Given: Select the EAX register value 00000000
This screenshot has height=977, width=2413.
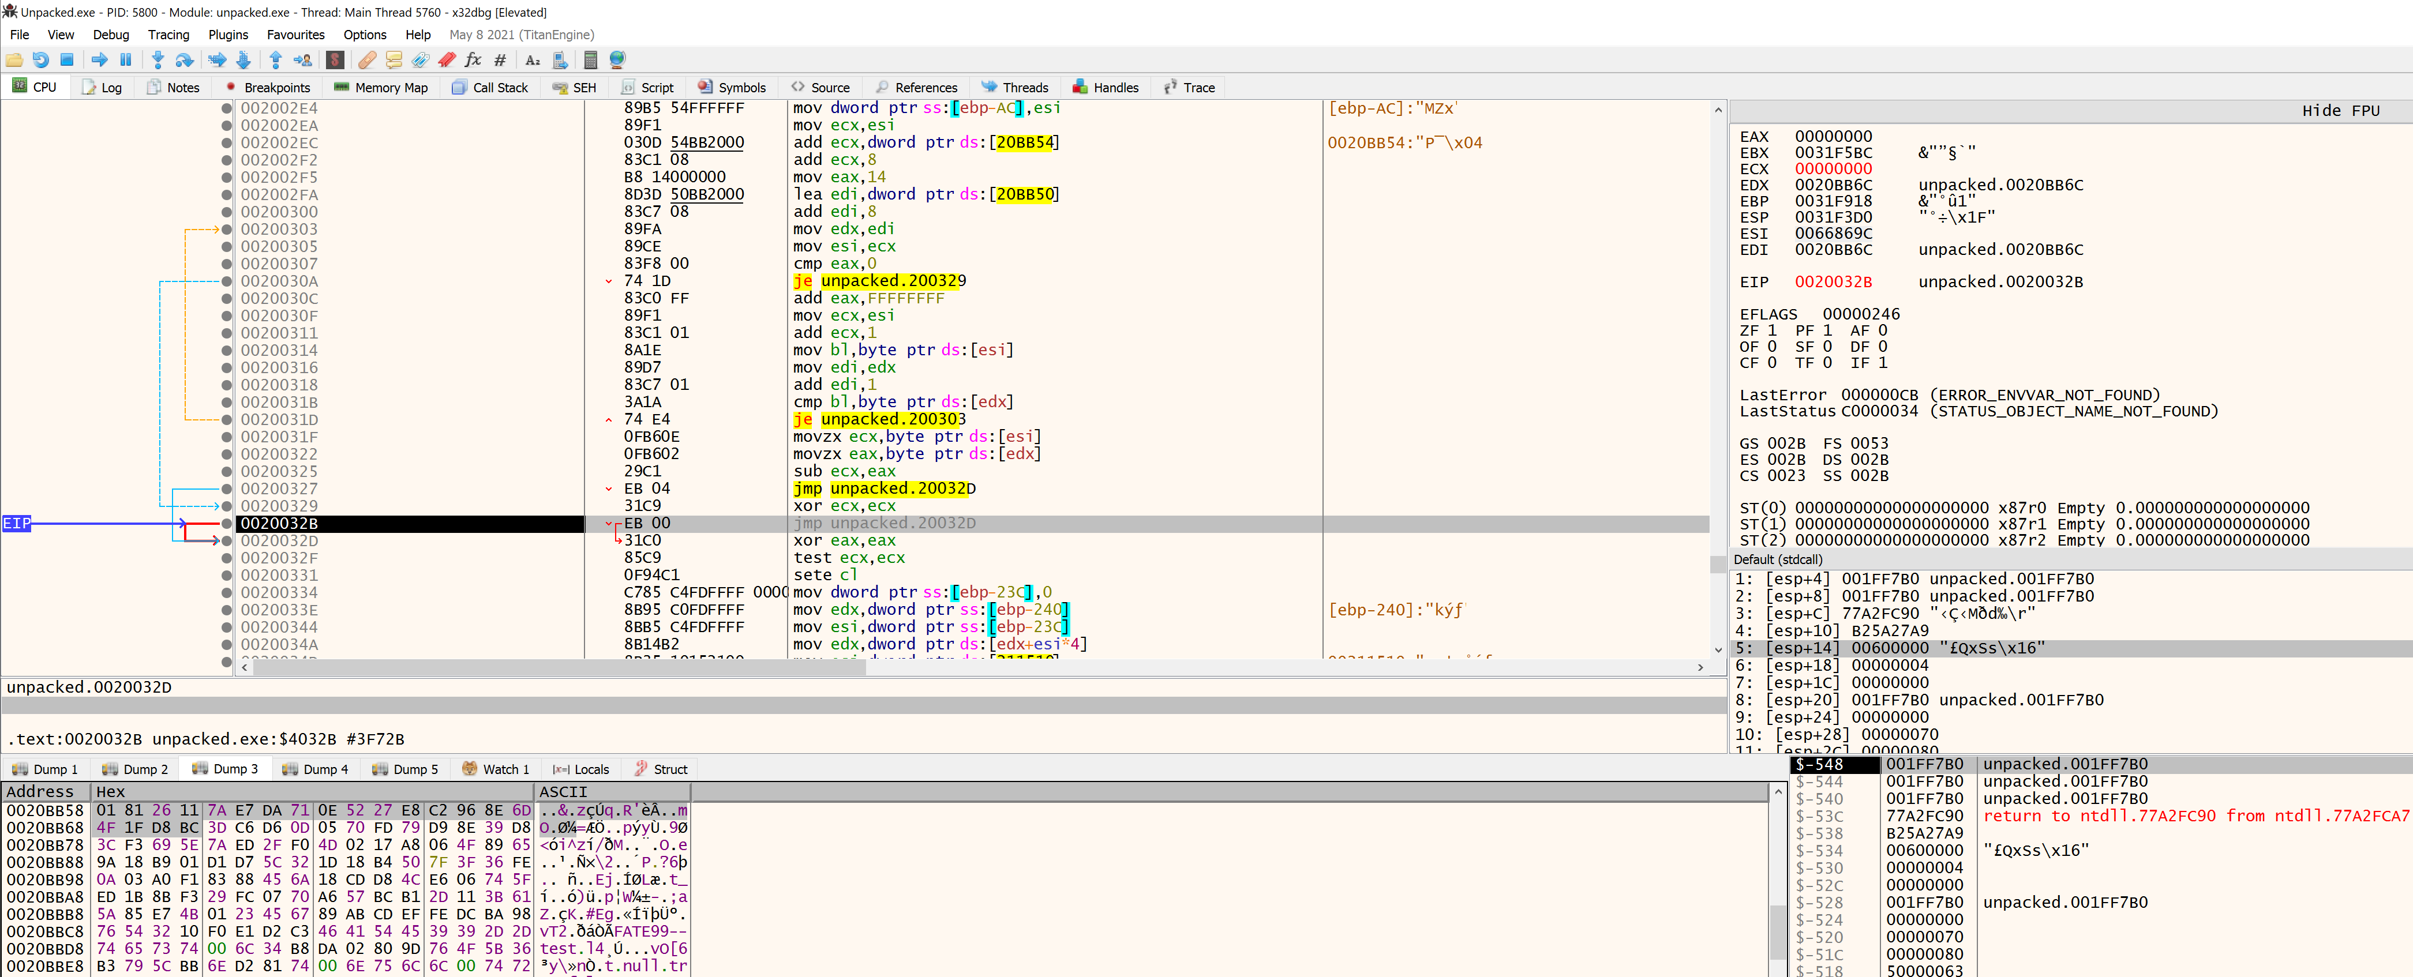Looking at the screenshot, I should click(x=1832, y=137).
